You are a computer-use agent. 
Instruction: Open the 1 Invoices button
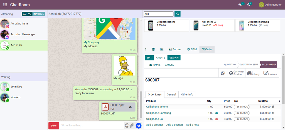[x=271, y=73]
